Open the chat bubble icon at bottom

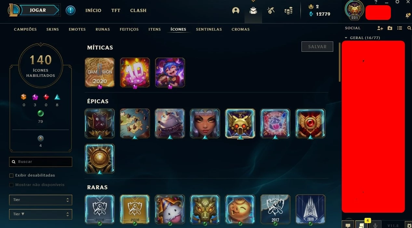(348, 225)
